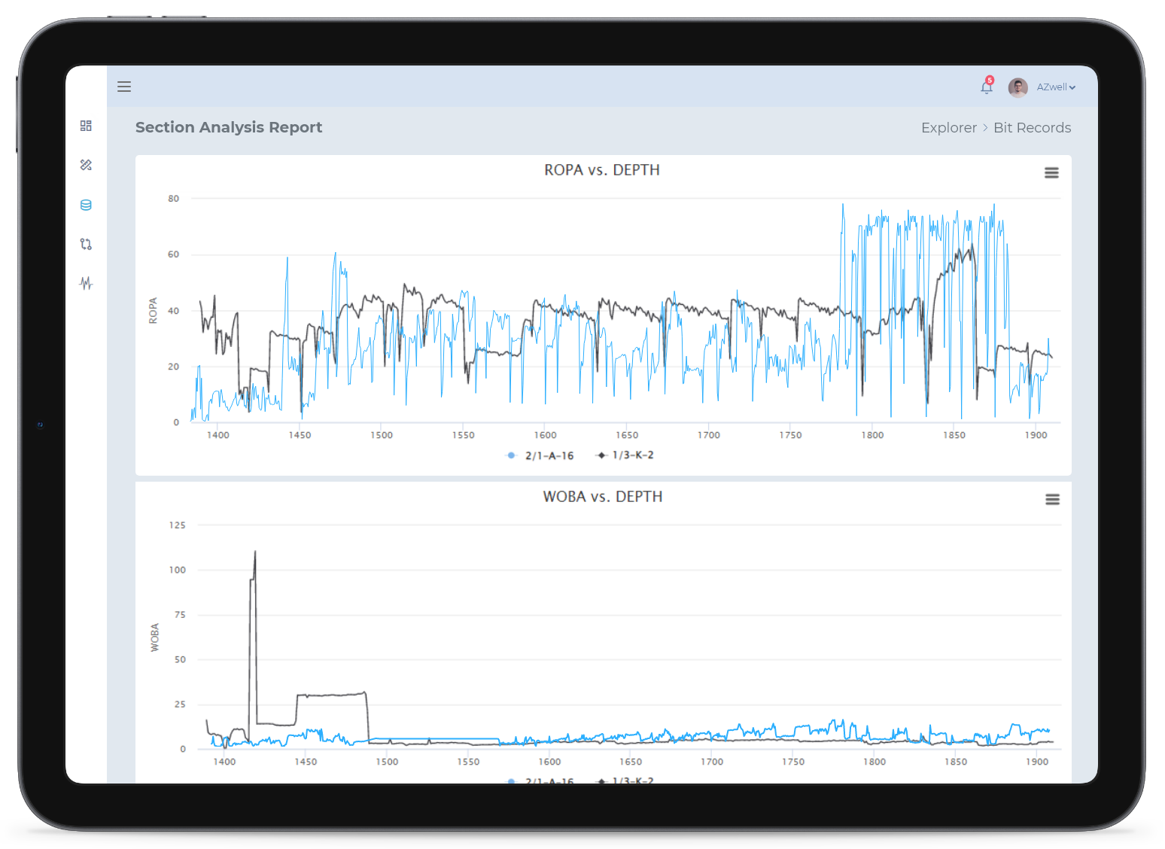Expand the AZwell user dropdown
The image size is (1165, 849).
pos(1056,87)
